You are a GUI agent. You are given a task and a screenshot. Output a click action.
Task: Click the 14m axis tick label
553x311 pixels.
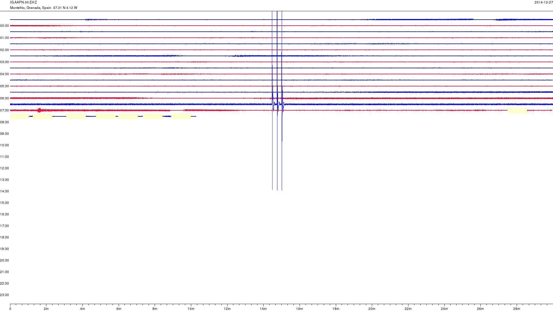pyautogui.click(x=263, y=309)
